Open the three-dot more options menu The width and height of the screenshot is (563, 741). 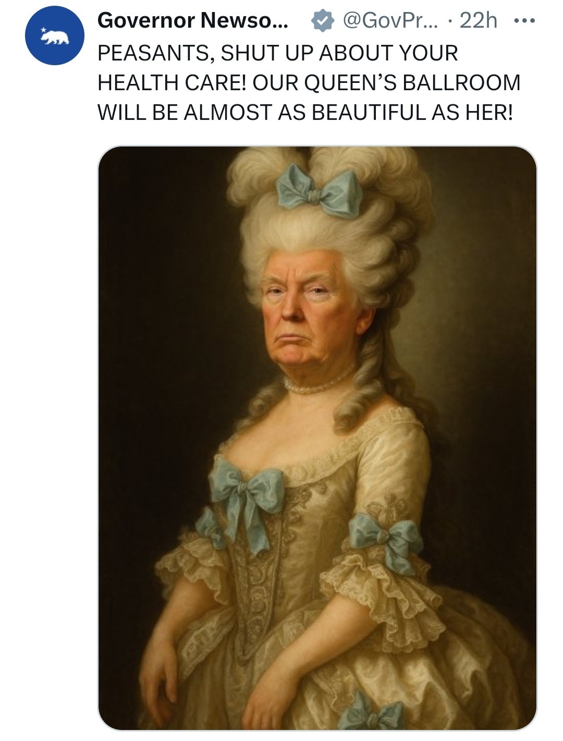tap(524, 21)
